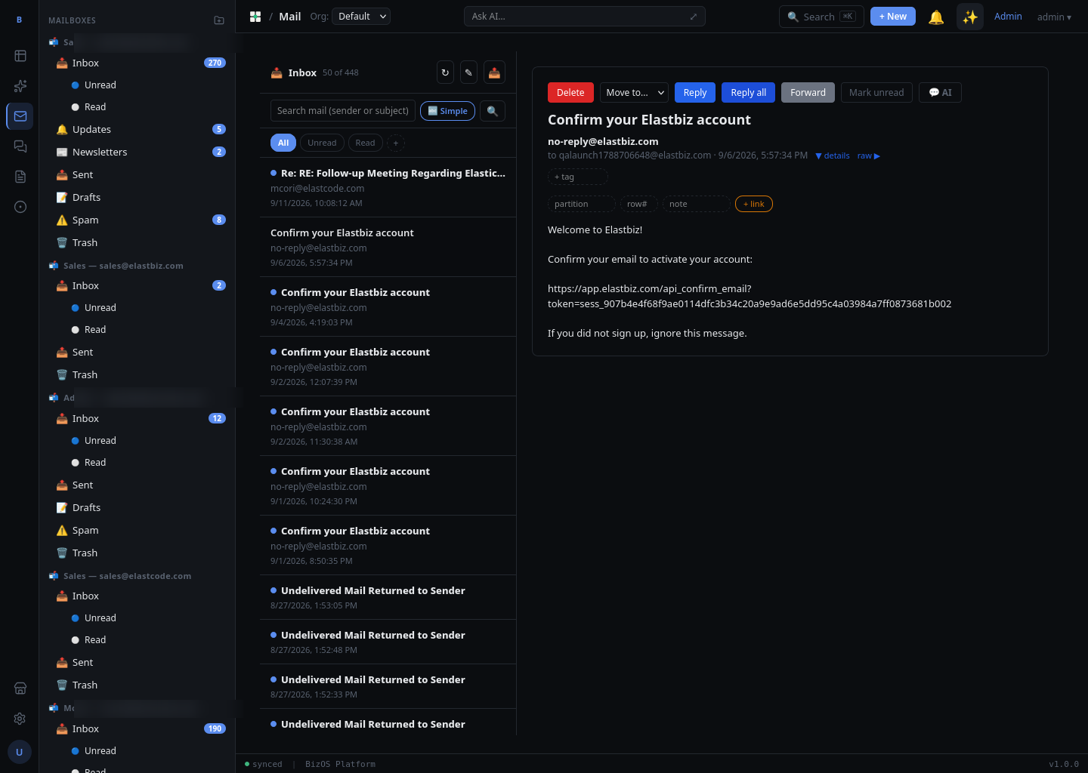Open the table view icon in left rail

pyautogui.click(x=20, y=56)
